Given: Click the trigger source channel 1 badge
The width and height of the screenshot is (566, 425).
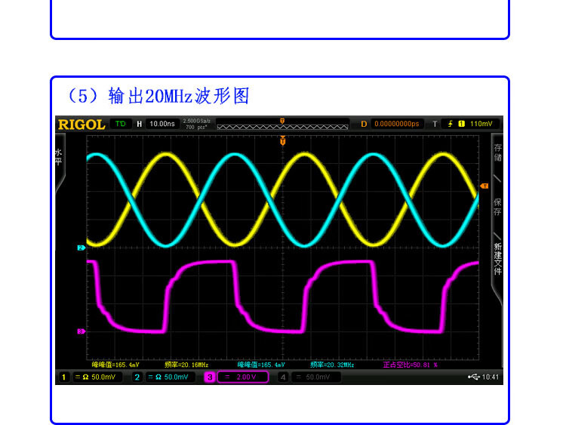Looking at the screenshot, I should 461,124.
